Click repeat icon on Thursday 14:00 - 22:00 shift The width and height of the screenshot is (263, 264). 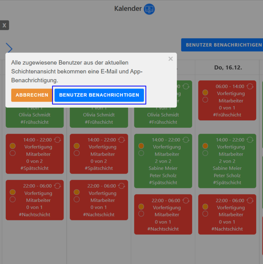point(250,140)
